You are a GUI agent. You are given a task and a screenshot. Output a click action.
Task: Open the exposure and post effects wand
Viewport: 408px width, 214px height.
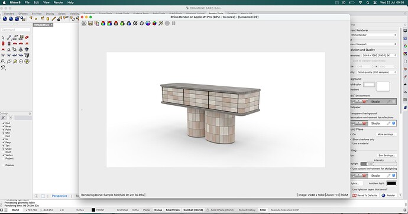tap(161, 23)
